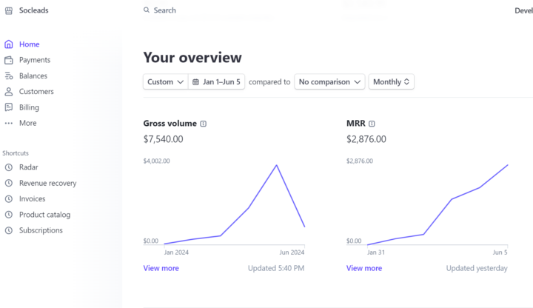Click the Your overview heading
533x308 pixels.
[x=192, y=58]
